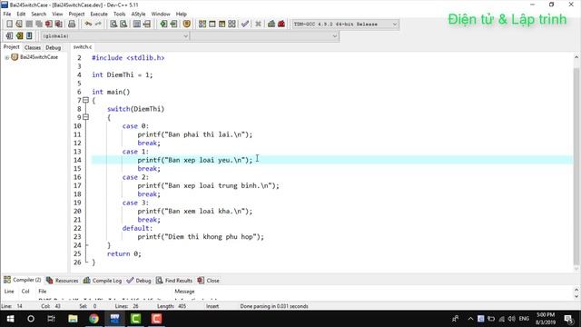Click the Compile and Run toolbar icon
Screen dimensions: 581x327
click(x=222, y=25)
